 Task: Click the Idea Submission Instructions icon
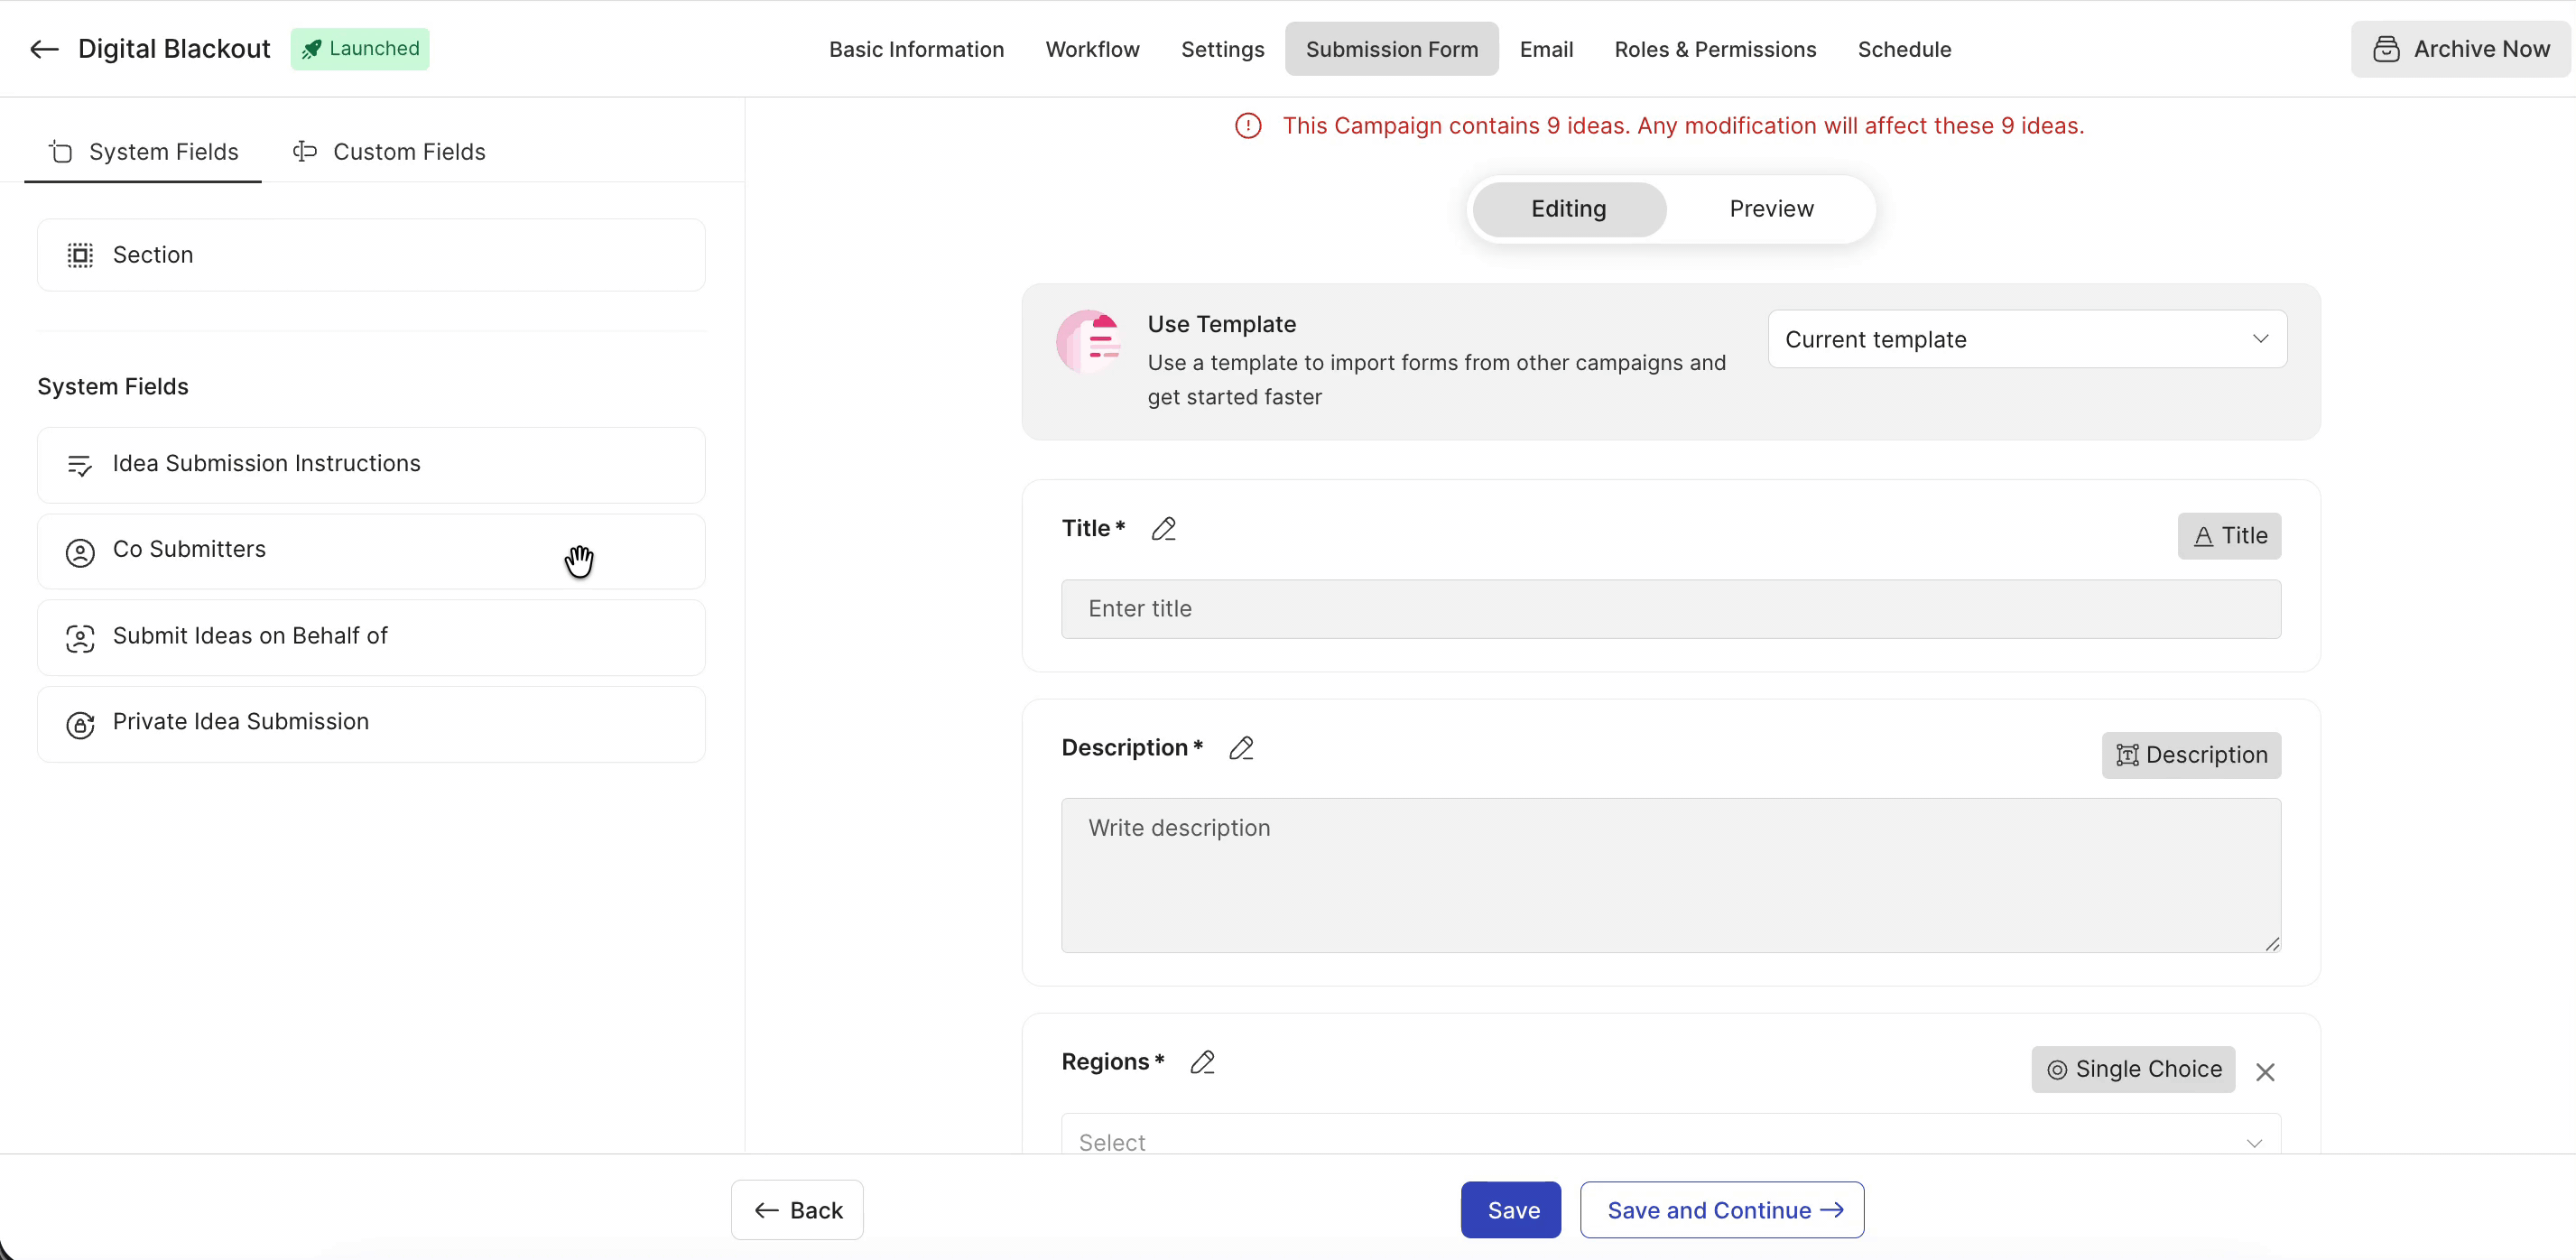80,465
